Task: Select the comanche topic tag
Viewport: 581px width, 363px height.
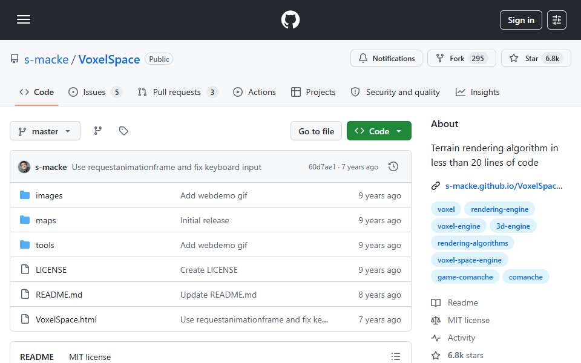Action: click(525, 278)
